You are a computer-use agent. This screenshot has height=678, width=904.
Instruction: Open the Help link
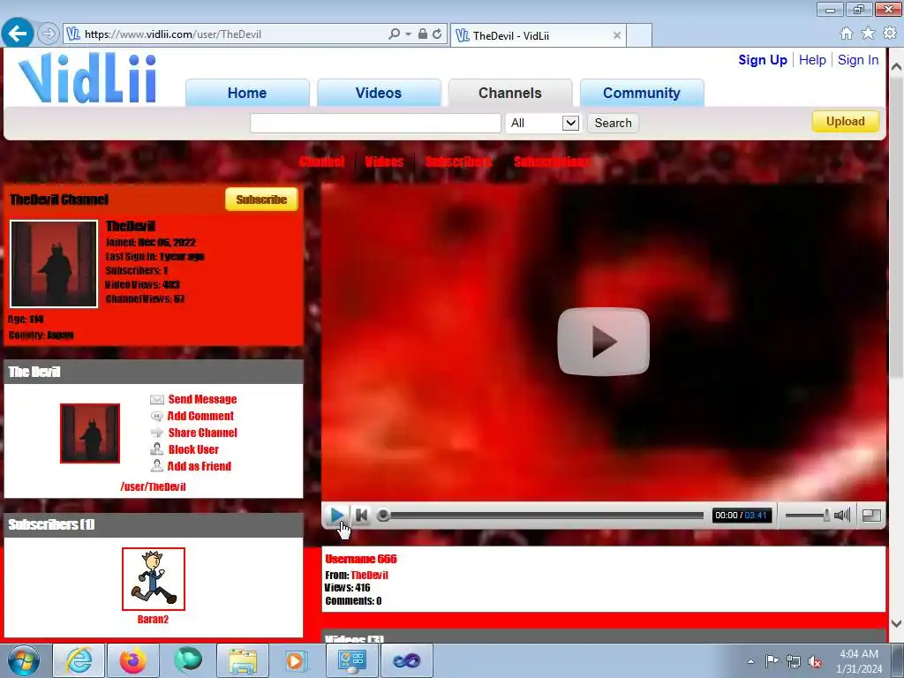(x=812, y=60)
